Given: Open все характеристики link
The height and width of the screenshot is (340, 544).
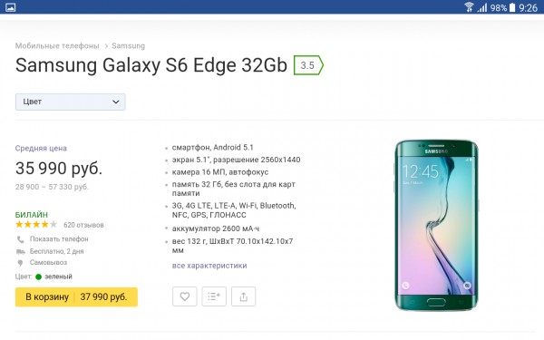Looking at the screenshot, I should pyautogui.click(x=209, y=266).
